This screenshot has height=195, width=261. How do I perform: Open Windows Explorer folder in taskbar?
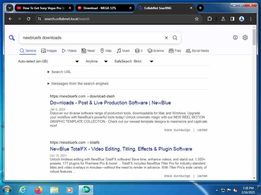54,190
